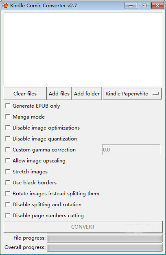Click the File progress bar
Viewport: 166px width, 255px height.
[105, 238]
